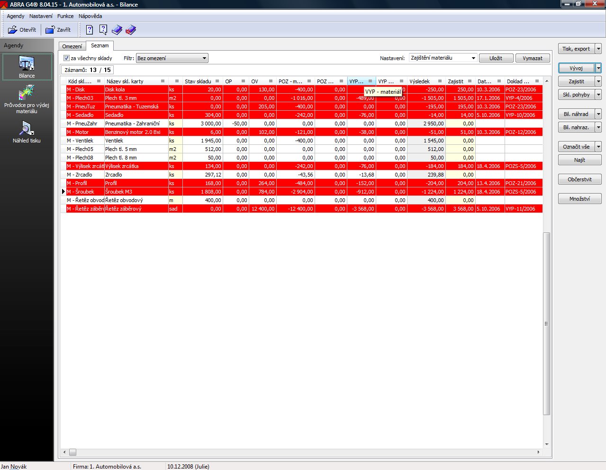The height and width of the screenshot is (470, 606).
Task: Expand the arrow next to Tisk, export
Action: (598, 49)
